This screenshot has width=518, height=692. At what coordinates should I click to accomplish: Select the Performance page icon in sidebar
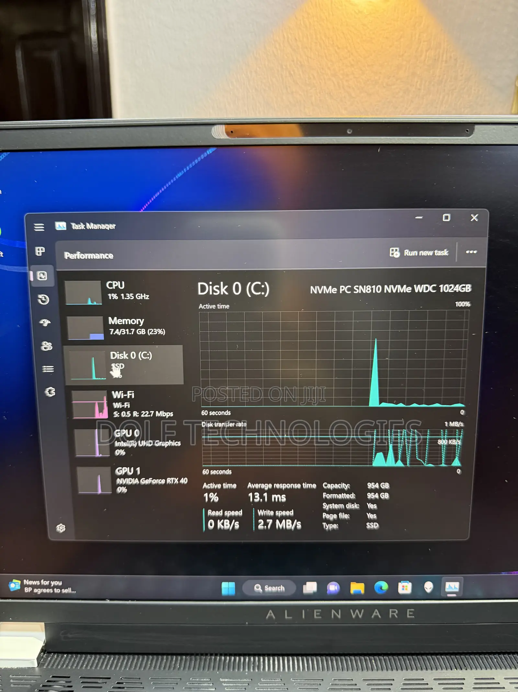(42, 276)
